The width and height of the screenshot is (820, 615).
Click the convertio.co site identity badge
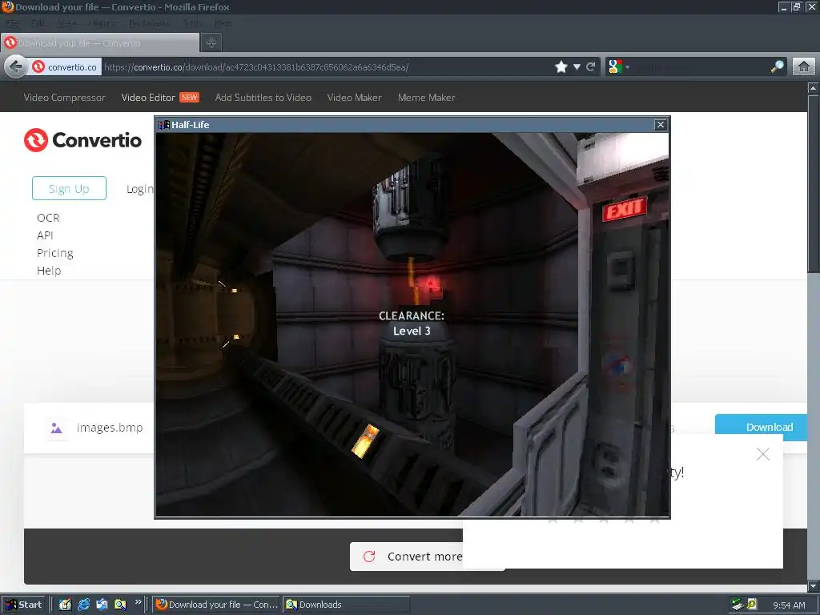[x=66, y=67]
